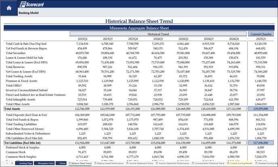Viewport: 278px width, 167px height.
Task: Select the 2024Q3 column header
Action: tap(208, 39)
